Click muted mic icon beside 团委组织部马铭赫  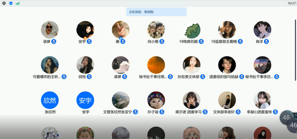tap(242, 77)
